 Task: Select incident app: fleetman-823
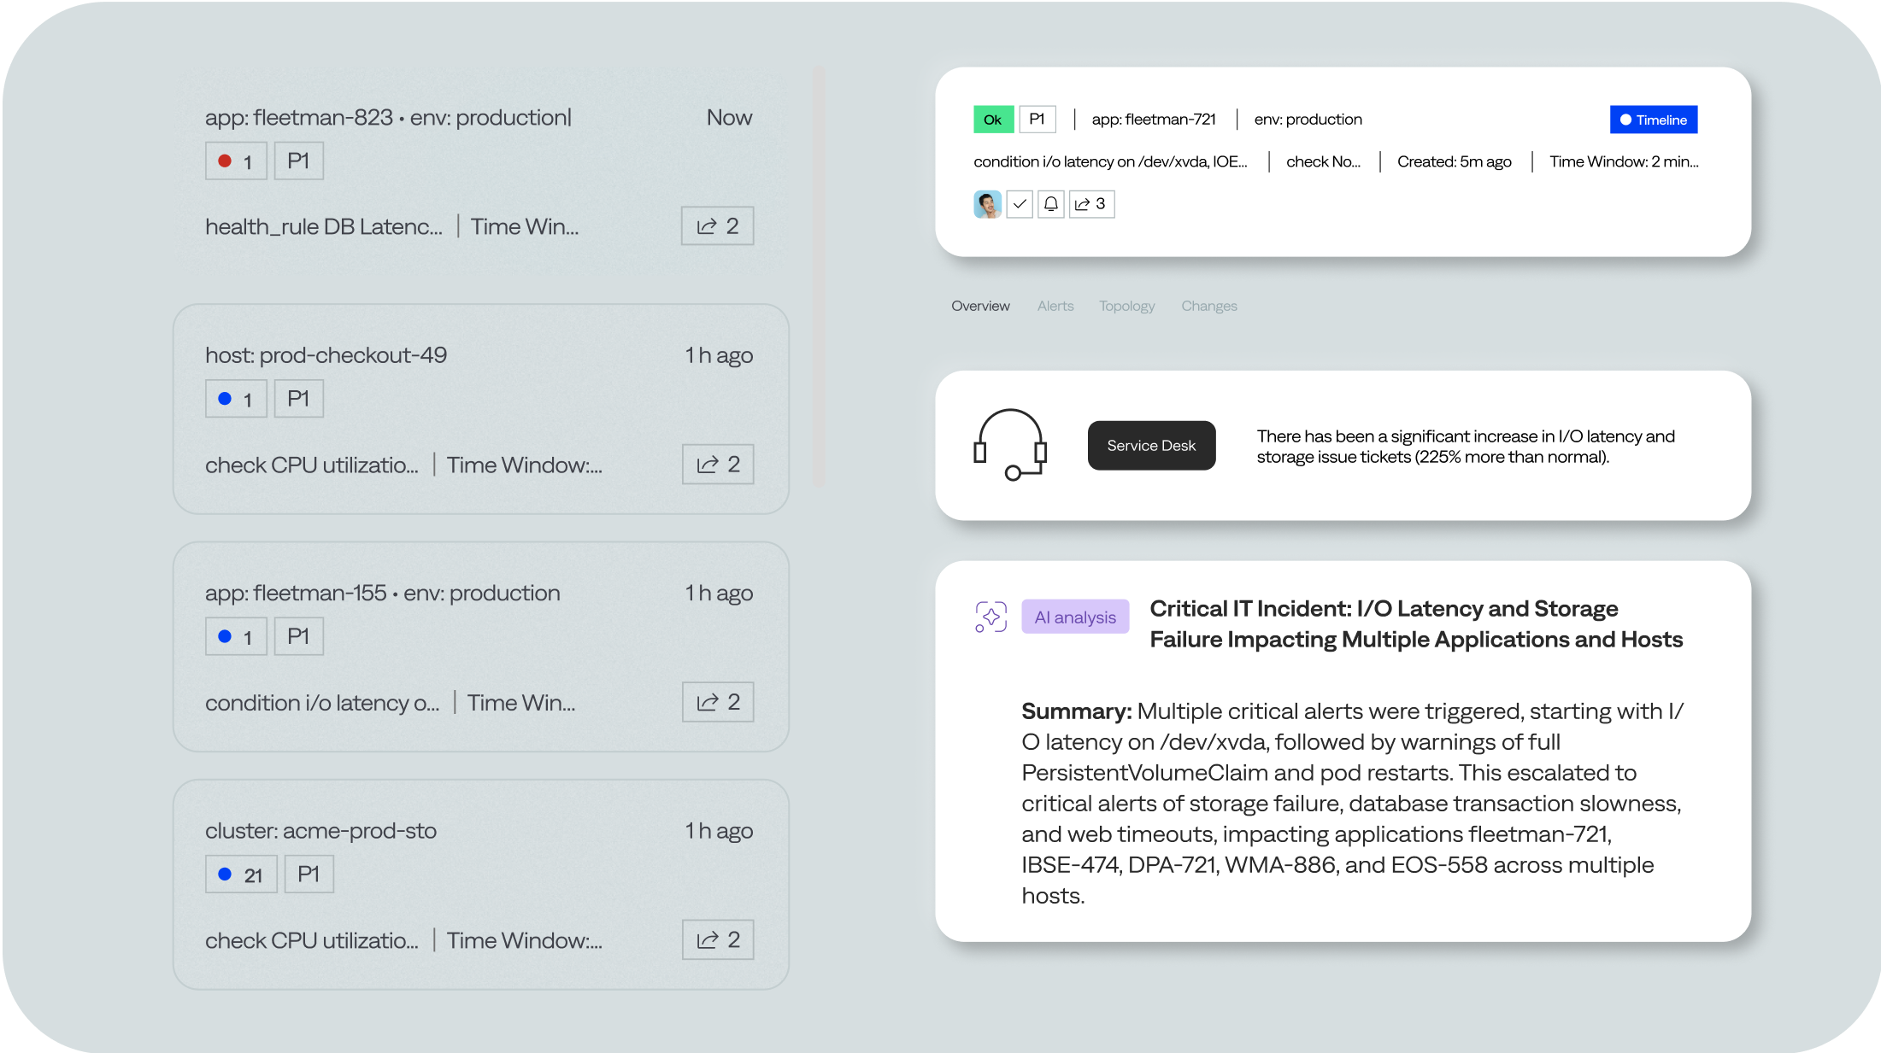coord(480,172)
